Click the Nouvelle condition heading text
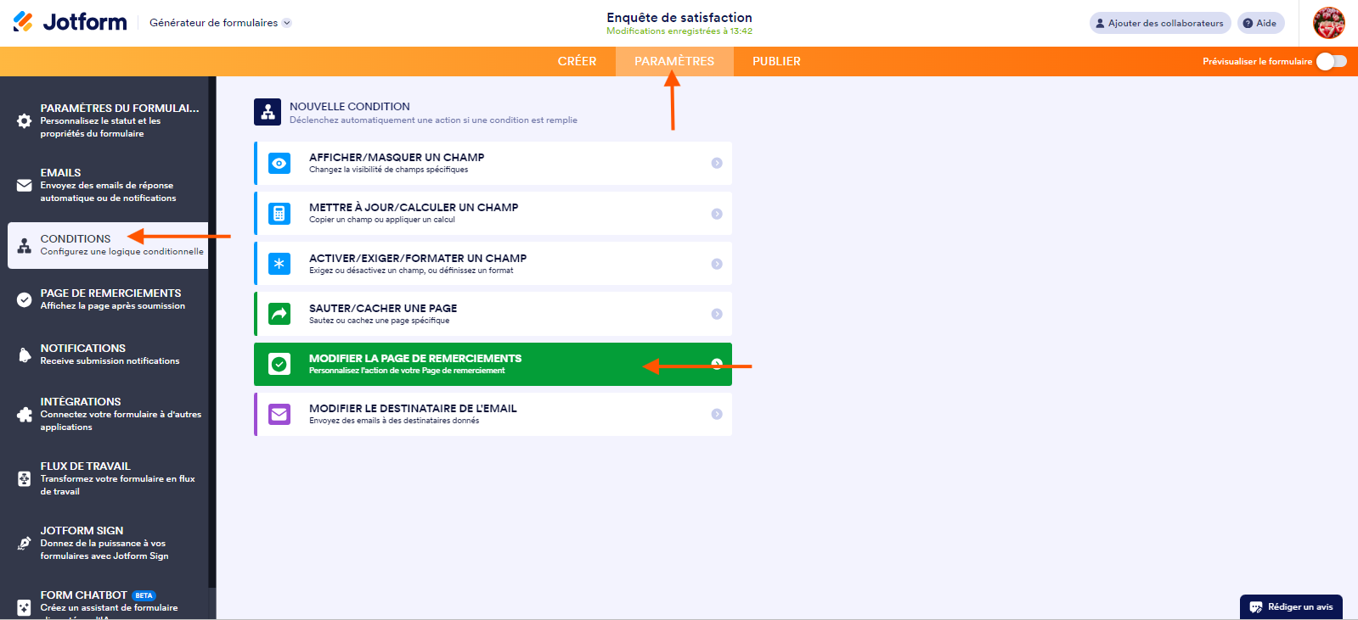 click(350, 106)
